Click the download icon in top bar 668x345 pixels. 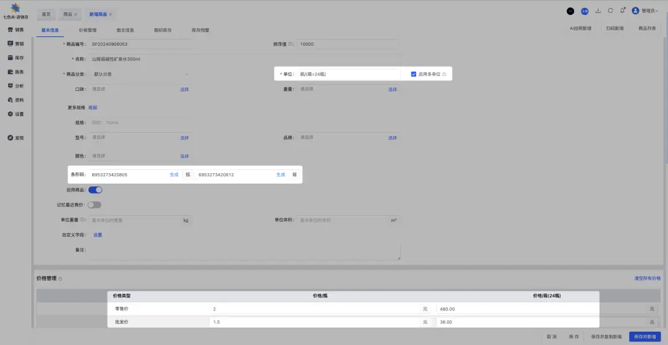(598, 11)
